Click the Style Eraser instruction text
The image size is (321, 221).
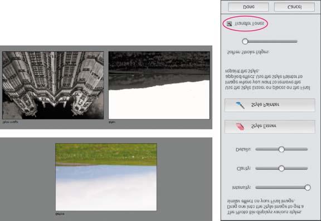[x=267, y=80]
